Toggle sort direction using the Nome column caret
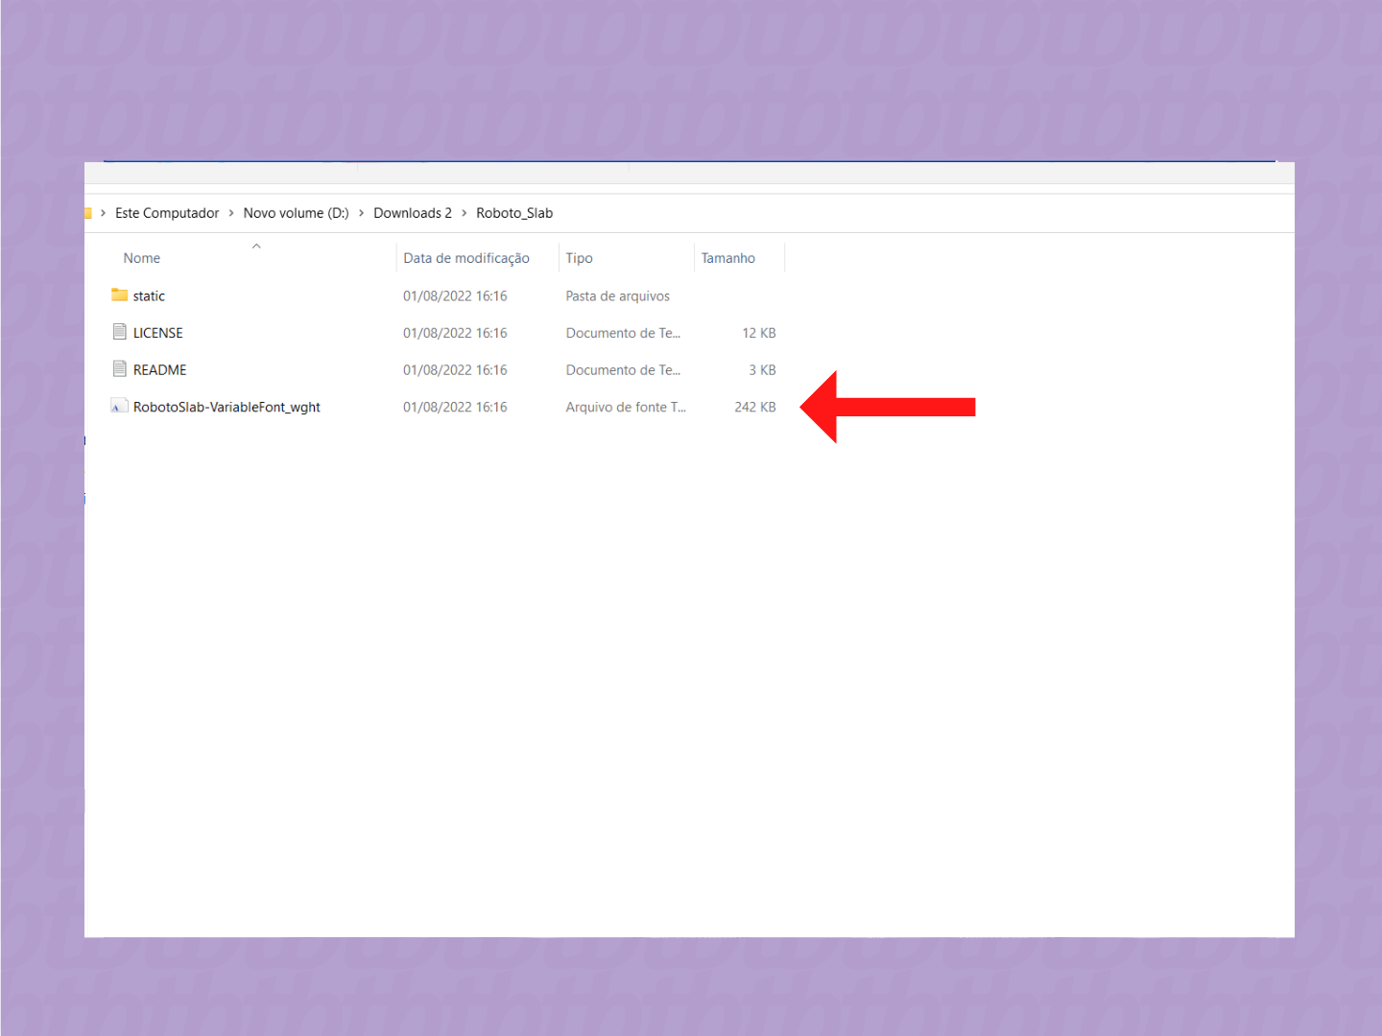 coord(256,246)
